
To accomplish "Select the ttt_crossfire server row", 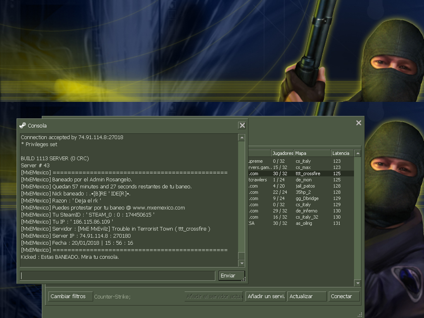I will pyautogui.click(x=301, y=173).
